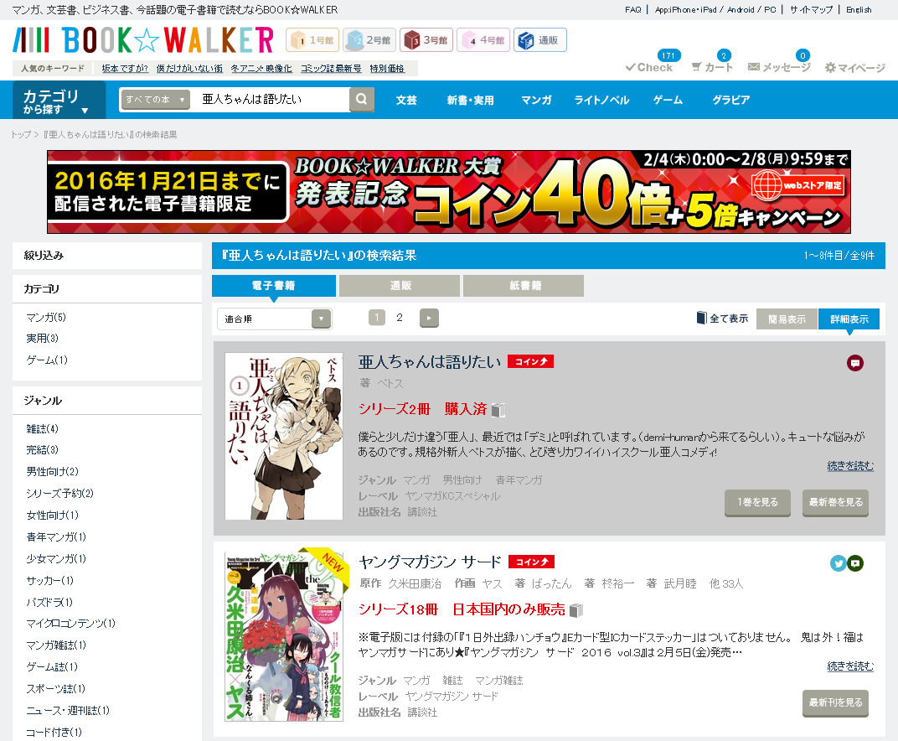Open the グラビア navigation menu
Image resolution: width=898 pixels, height=741 pixels.
(730, 100)
